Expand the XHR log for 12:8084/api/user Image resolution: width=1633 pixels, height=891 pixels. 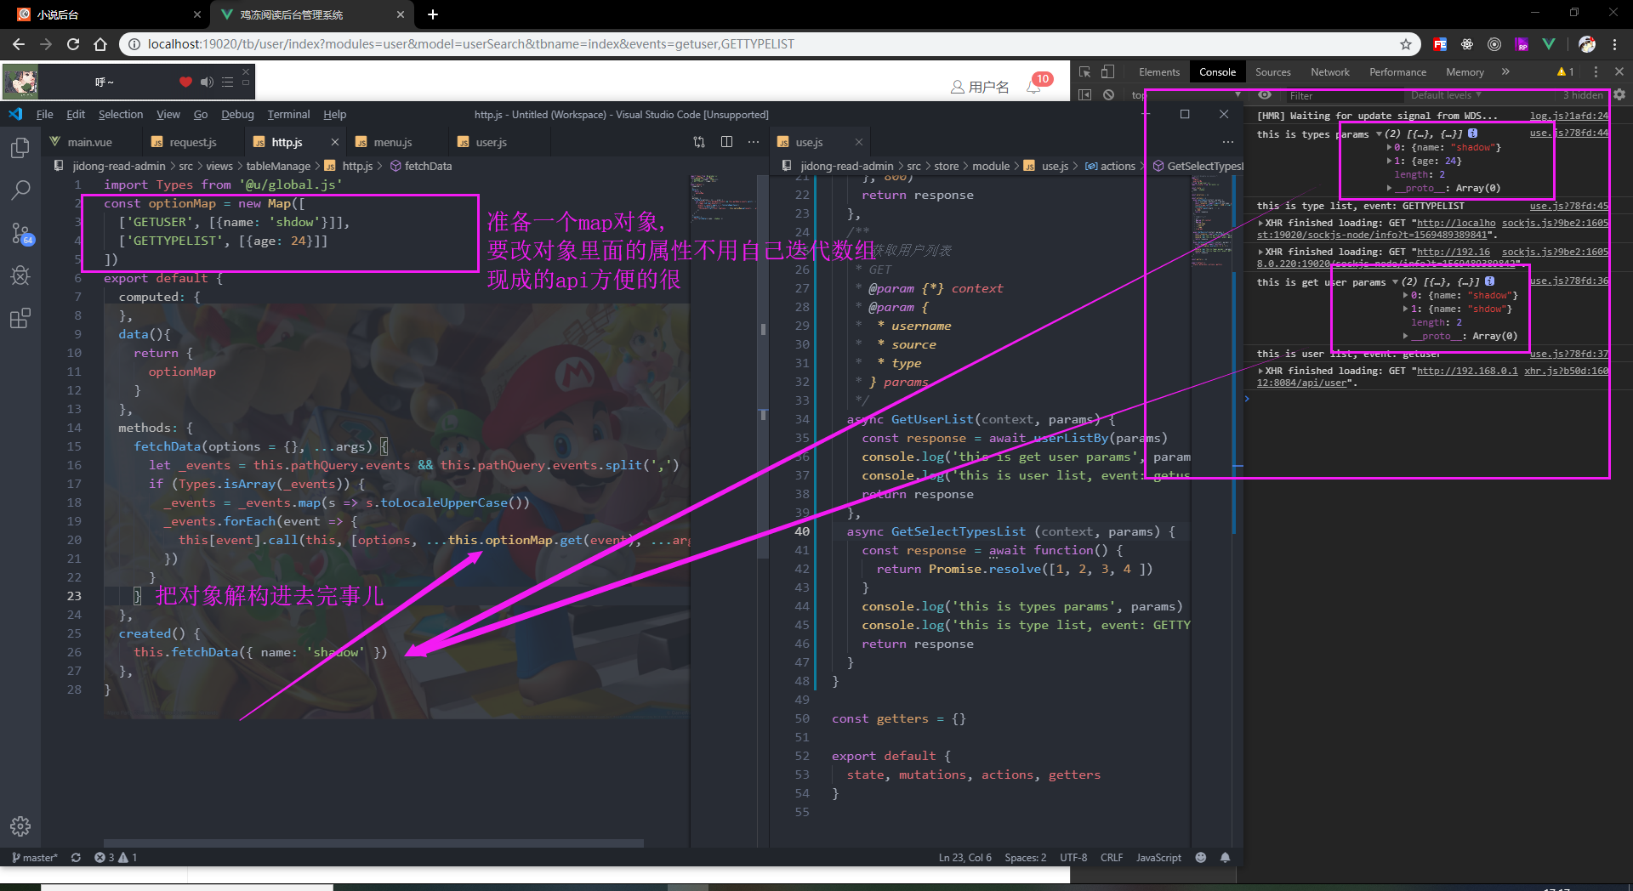(x=1260, y=371)
